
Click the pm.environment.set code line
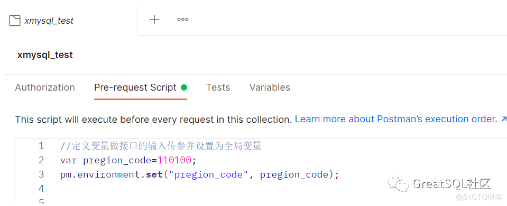(x=199, y=175)
